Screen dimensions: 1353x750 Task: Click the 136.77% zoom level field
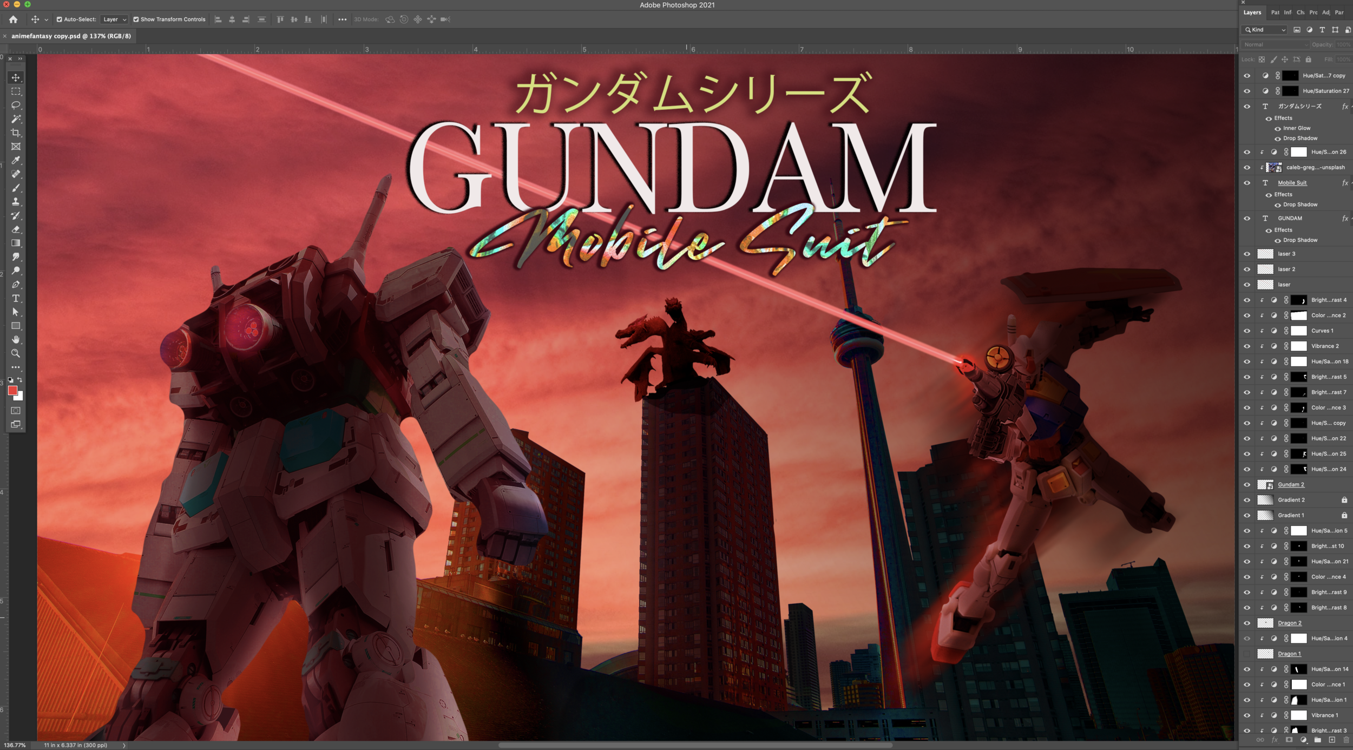(x=15, y=745)
